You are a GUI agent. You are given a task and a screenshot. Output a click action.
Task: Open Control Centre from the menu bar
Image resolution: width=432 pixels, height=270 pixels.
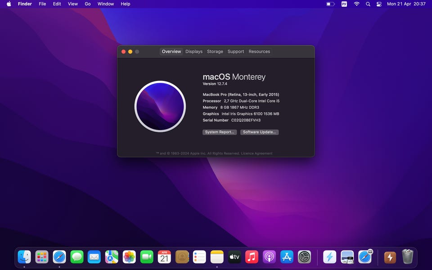[379, 4]
